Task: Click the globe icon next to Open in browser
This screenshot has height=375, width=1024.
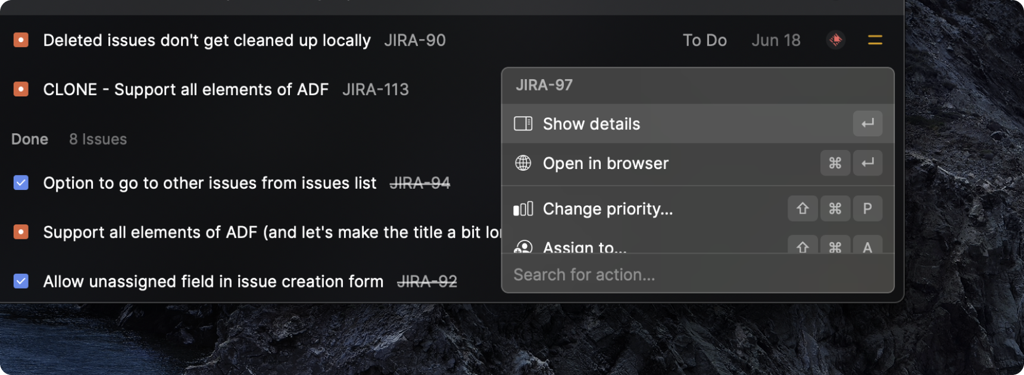Action: pyautogui.click(x=523, y=163)
